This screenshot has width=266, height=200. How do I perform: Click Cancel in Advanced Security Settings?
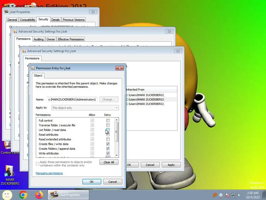pos(150,165)
